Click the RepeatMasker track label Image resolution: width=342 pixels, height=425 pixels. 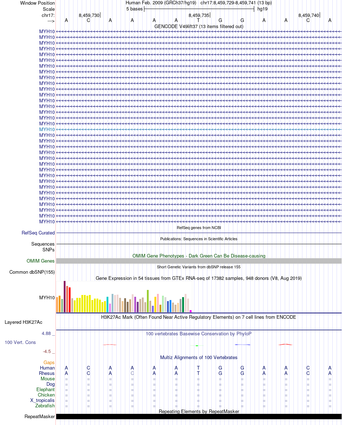click(x=40, y=417)
